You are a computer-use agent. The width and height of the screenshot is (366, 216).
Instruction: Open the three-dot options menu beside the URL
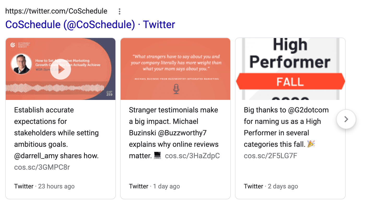pos(119,11)
